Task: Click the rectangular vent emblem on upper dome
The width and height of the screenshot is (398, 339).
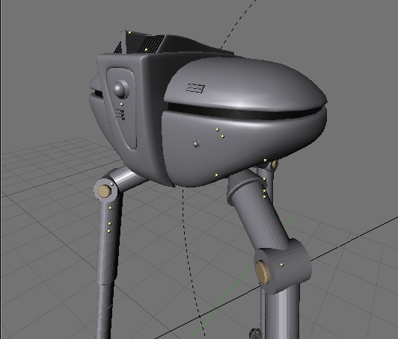Action: point(196,88)
